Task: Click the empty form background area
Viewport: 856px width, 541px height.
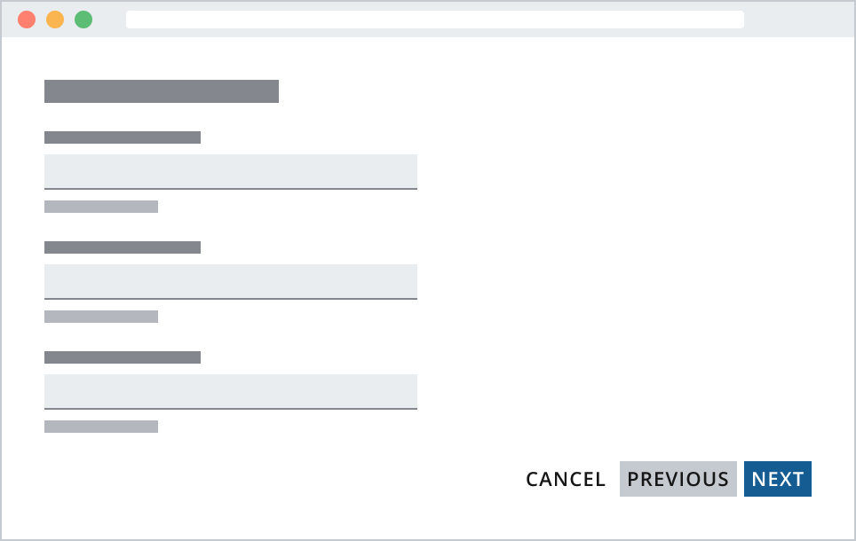Action: [622, 266]
